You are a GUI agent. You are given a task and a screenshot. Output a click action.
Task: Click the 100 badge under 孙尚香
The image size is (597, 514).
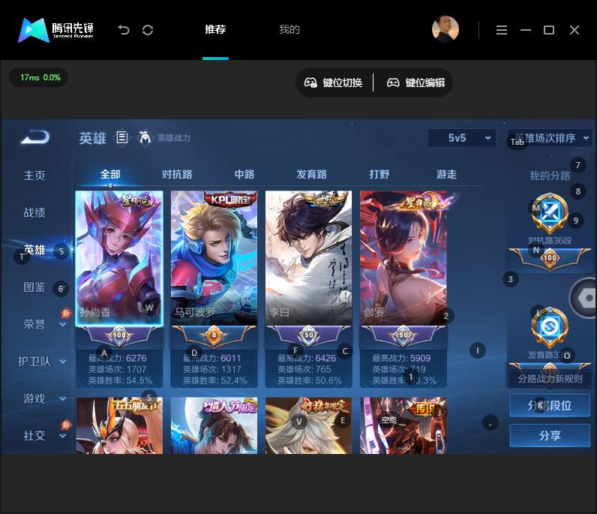[x=119, y=335]
